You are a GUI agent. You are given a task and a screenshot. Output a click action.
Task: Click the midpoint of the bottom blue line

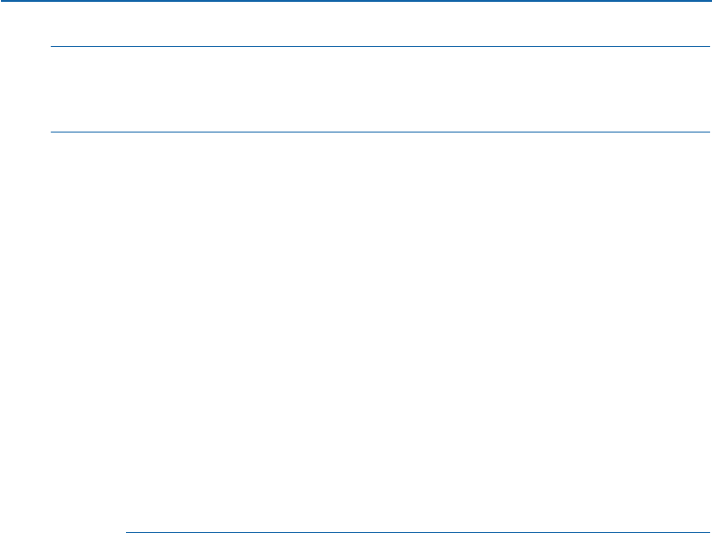point(418,531)
